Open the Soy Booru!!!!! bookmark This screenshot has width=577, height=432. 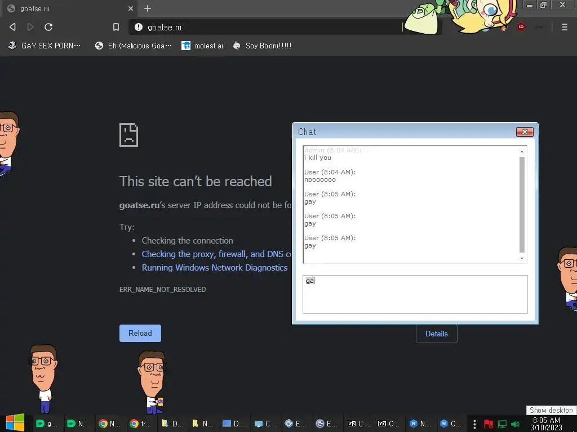tap(262, 46)
